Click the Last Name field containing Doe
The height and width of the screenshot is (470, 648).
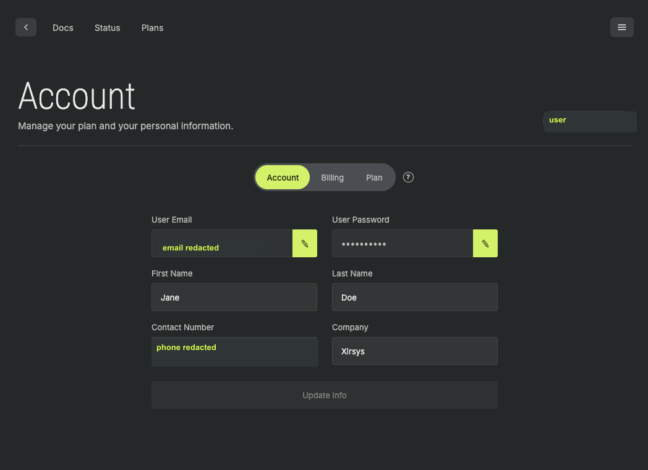click(415, 297)
